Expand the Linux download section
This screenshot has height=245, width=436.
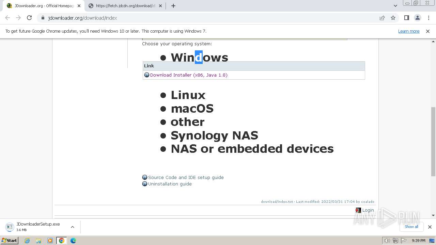point(188,95)
